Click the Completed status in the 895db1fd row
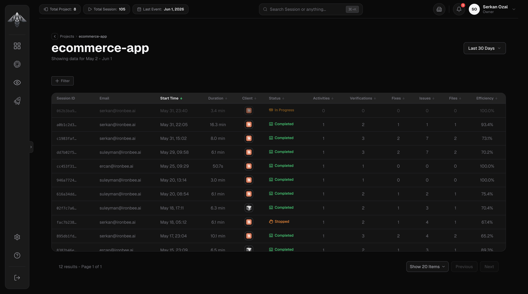This screenshot has width=528, height=294. tap(281, 236)
